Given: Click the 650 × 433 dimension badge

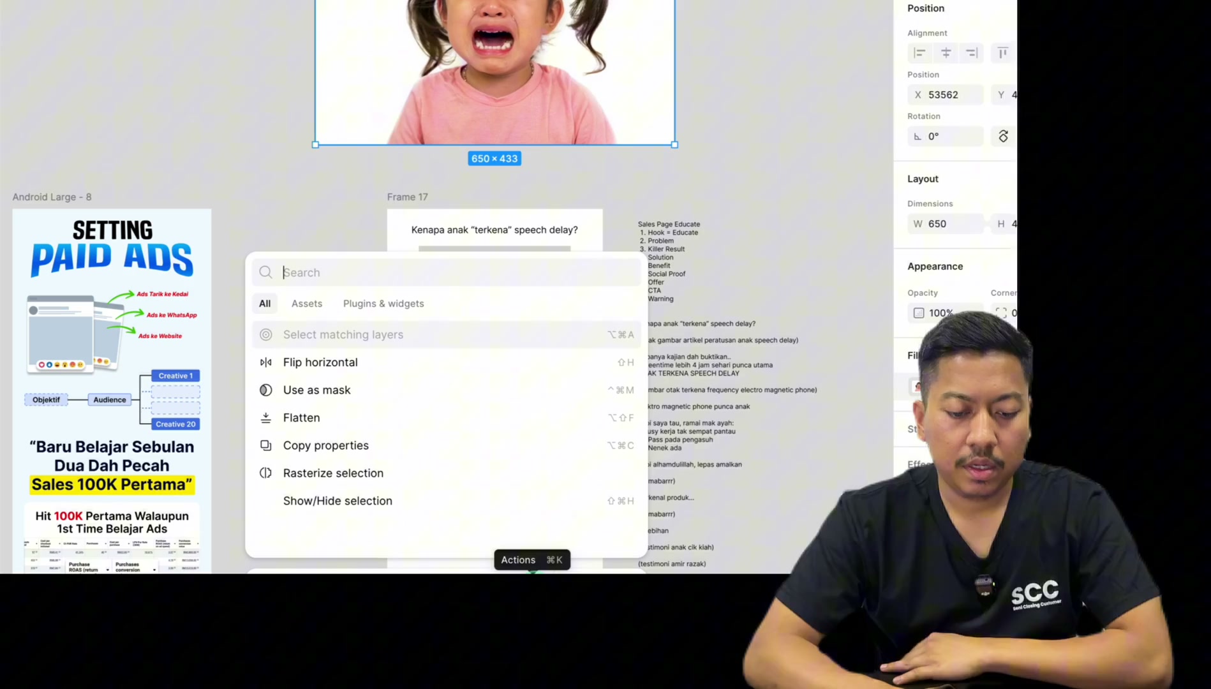Looking at the screenshot, I should coord(494,159).
